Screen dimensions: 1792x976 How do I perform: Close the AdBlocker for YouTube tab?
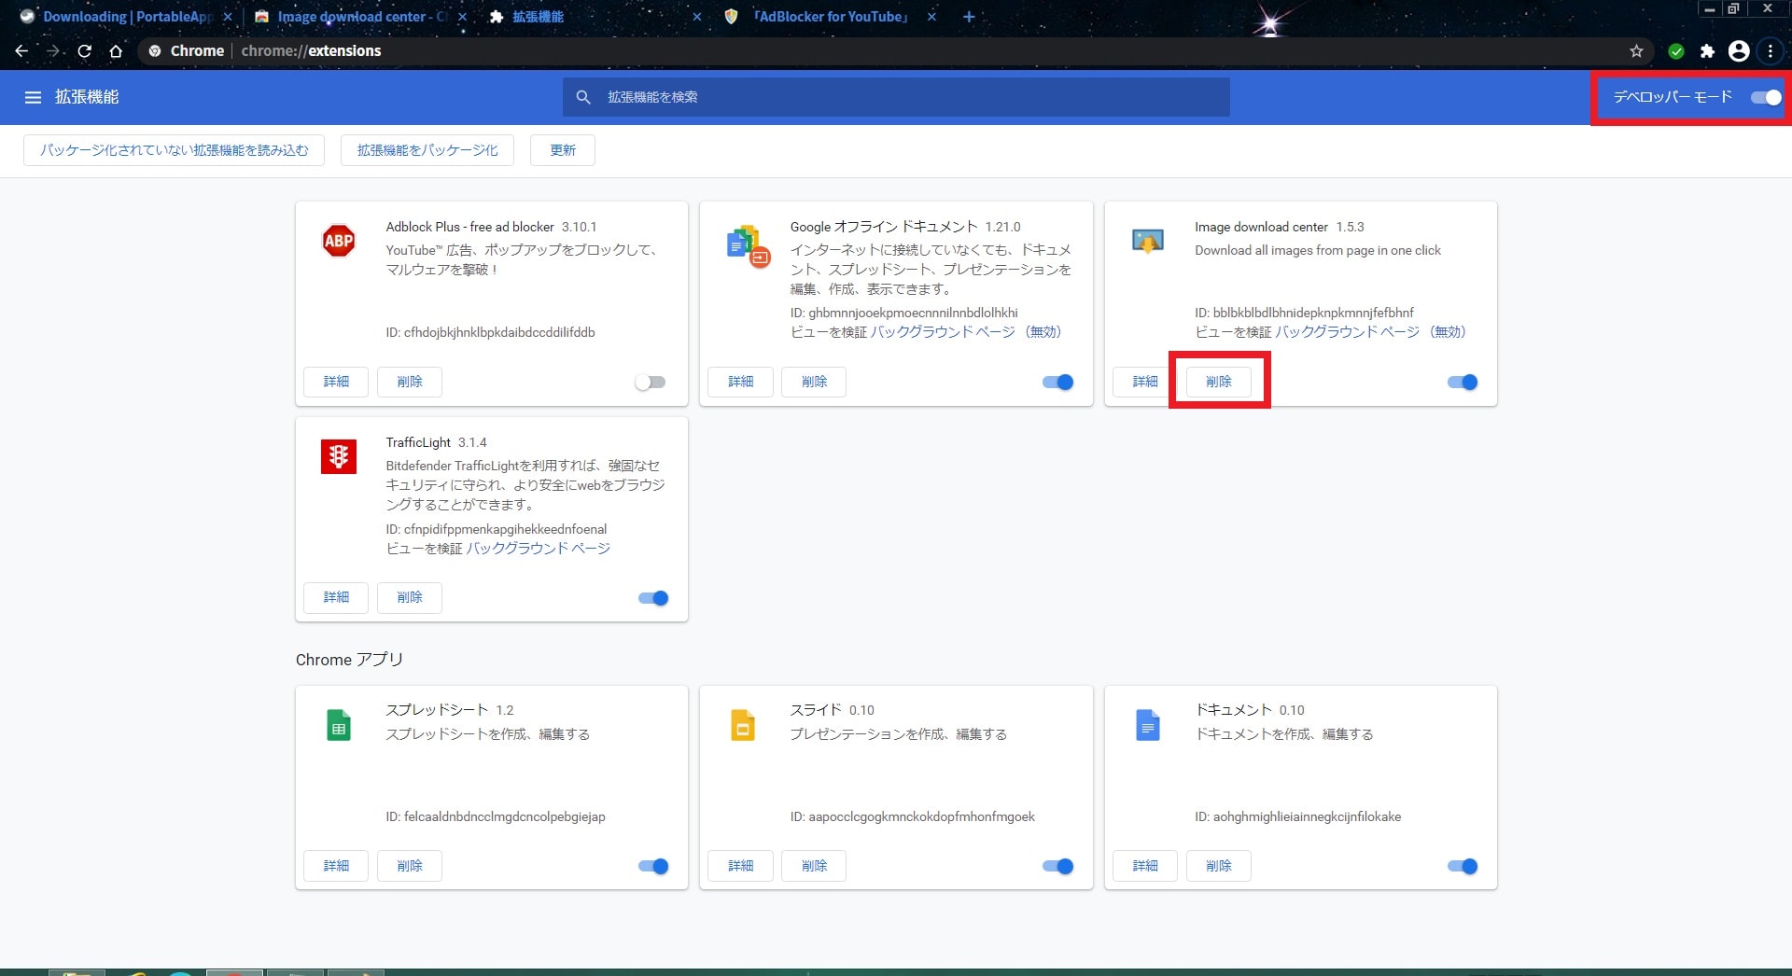(931, 17)
